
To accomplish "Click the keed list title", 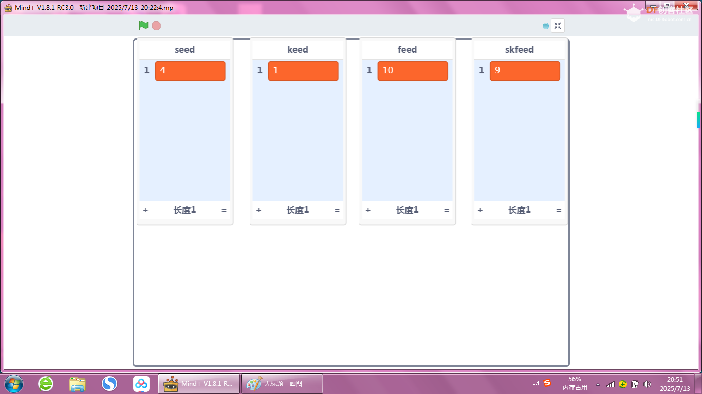I will point(298,50).
